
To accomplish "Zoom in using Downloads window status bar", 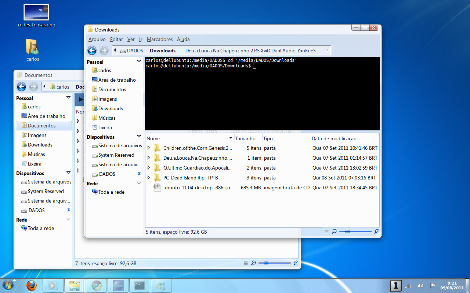I will tap(377, 231).
